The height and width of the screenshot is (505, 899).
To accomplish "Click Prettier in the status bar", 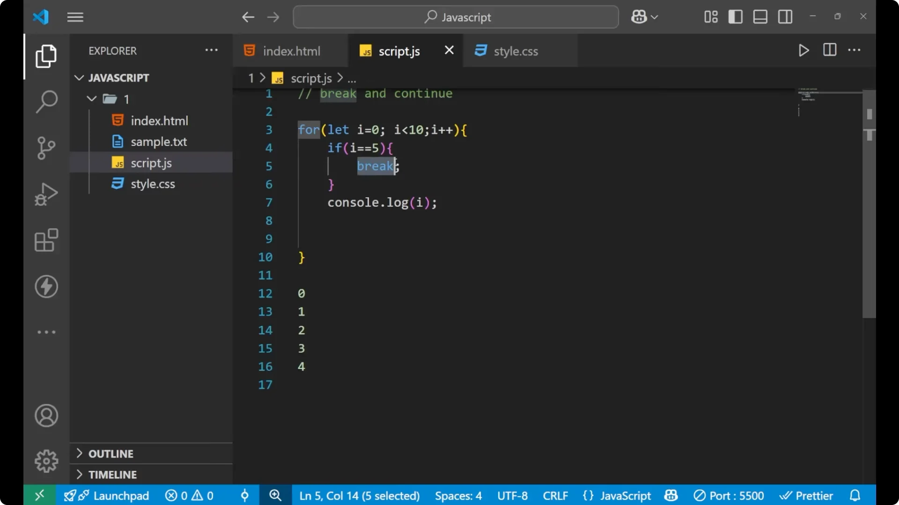I will (x=807, y=495).
